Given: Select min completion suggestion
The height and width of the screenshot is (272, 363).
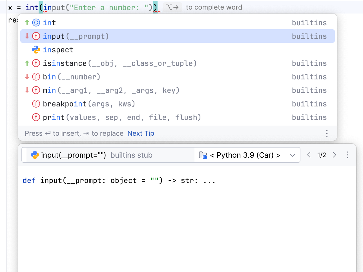Looking at the screenshot, I should point(111,90).
